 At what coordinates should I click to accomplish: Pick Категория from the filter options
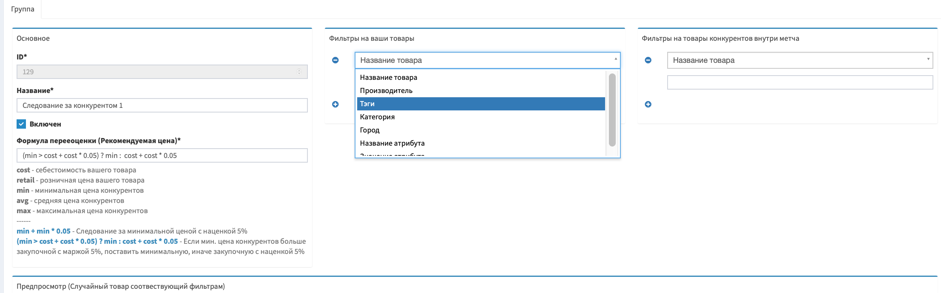480,117
